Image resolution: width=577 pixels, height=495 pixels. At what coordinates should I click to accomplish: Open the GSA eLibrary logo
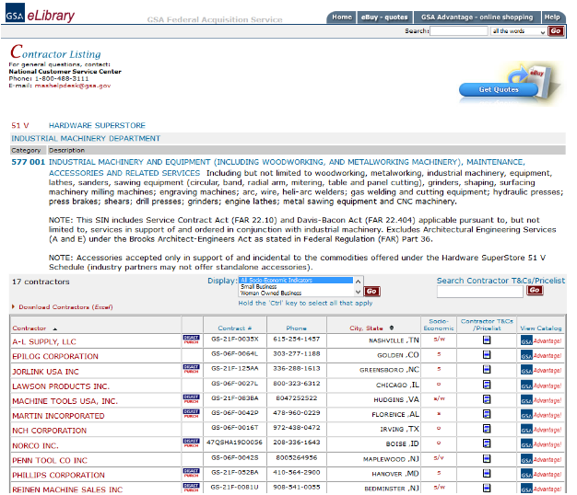pos(40,13)
